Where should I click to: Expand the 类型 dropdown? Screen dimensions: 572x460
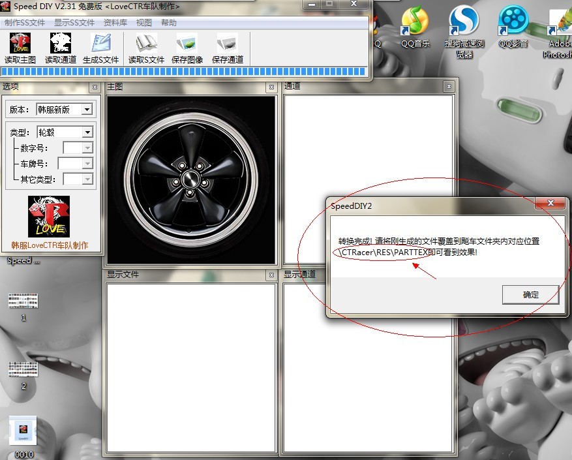coord(87,132)
